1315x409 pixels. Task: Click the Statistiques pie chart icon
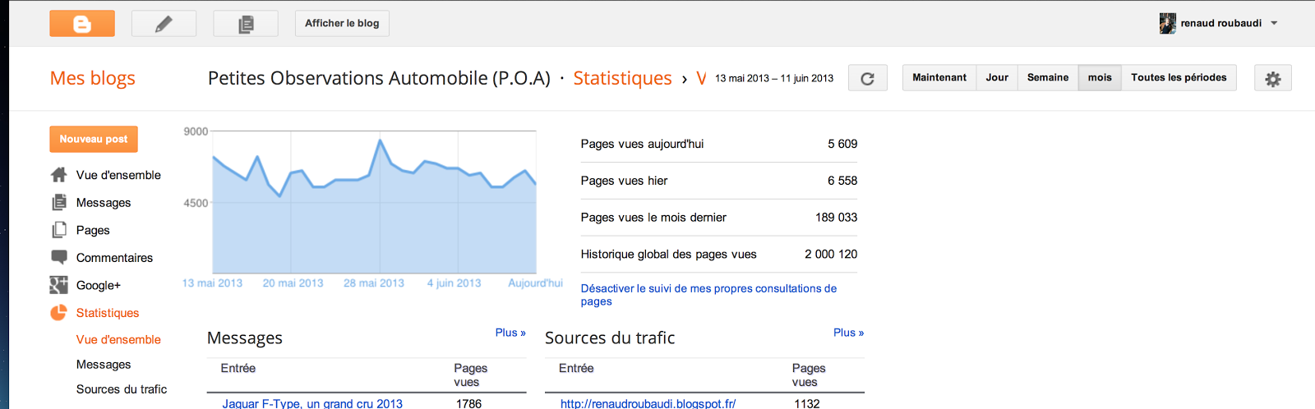click(x=58, y=313)
